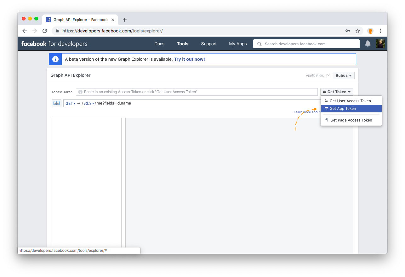Click the developers.facebook.com search field
The image size is (405, 277).
pos(306,44)
